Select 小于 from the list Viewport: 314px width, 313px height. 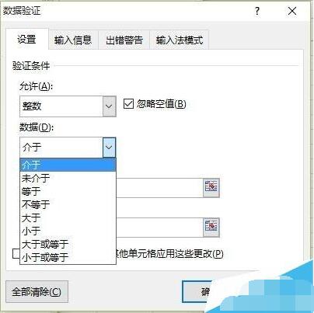point(68,231)
